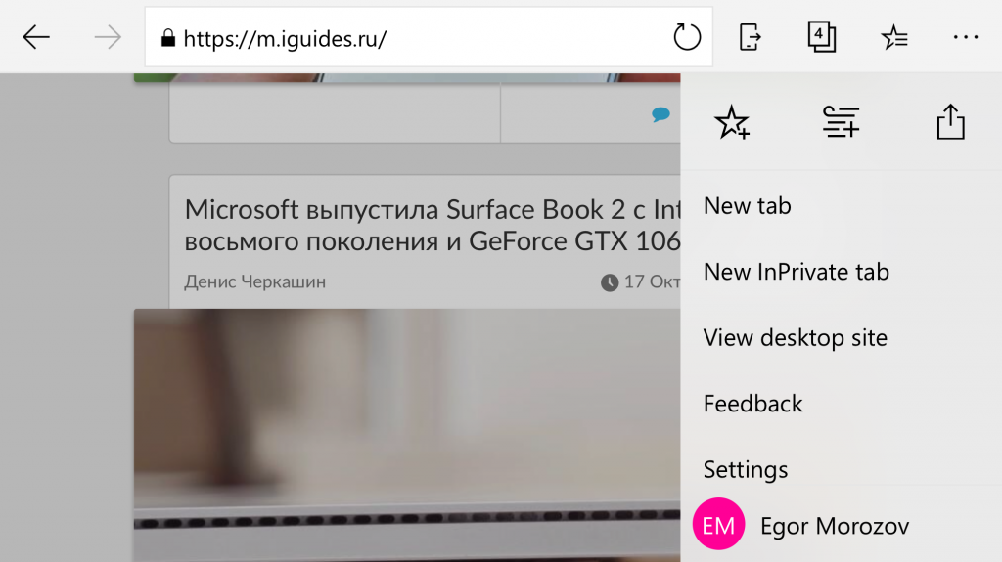Reload the page with the refresh icon
The height and width of the screenshot is (562, 1002).
click(x=687, y=38)
